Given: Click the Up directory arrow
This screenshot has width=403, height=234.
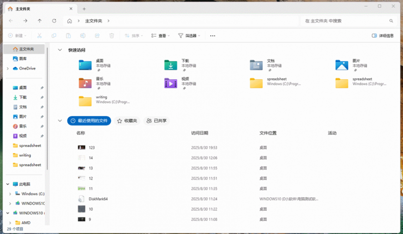Looking at the screenshot, I should pyautogui.click(x=40, y=21).
